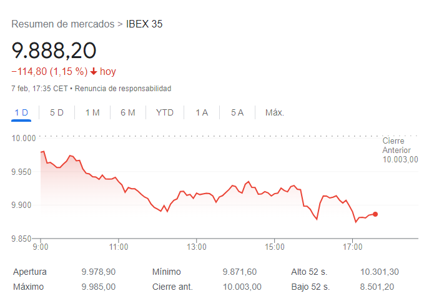Click the 9.888,20 index price

[x=54, y=51]
